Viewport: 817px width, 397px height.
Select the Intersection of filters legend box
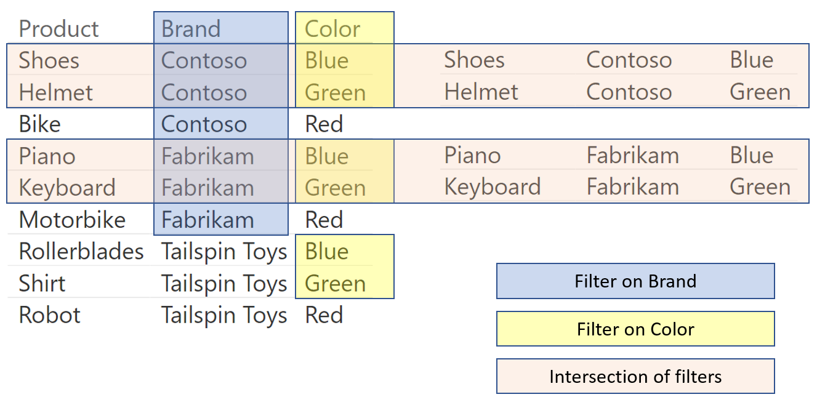click(x=635, y=376)
